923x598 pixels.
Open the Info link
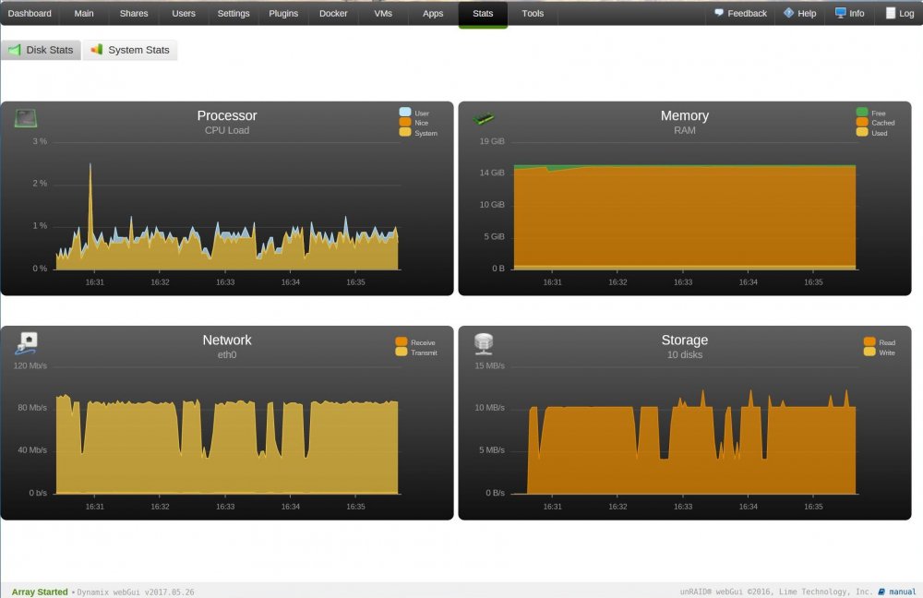point(857,13)
